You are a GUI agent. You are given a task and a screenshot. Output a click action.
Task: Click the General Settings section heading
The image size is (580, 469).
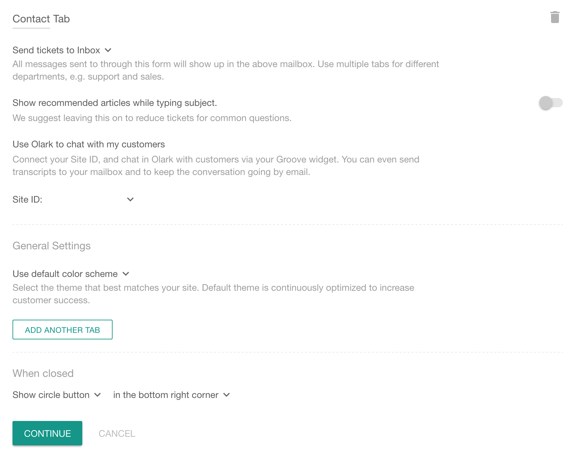click(52, 246)
